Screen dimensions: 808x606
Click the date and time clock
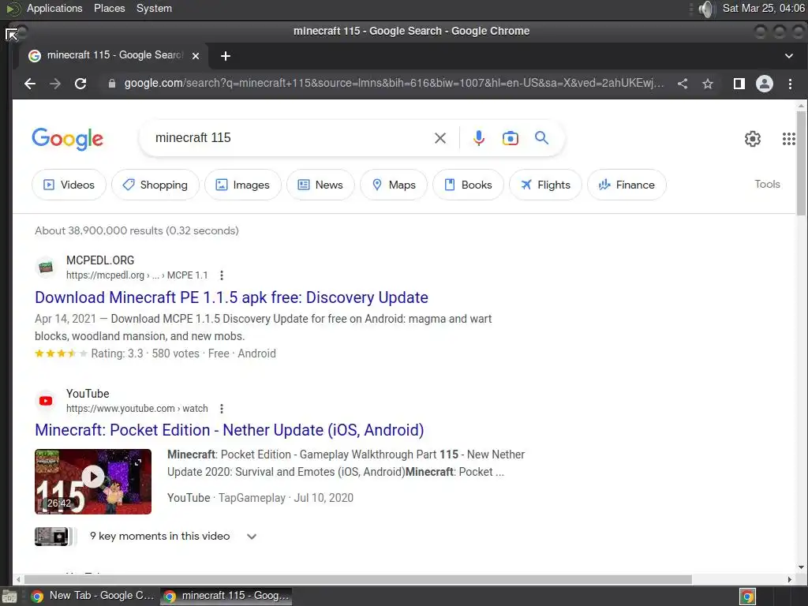[x=763, y=8]
